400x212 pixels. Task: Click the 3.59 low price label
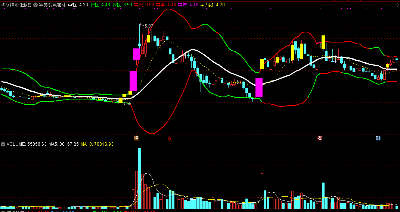127,104
